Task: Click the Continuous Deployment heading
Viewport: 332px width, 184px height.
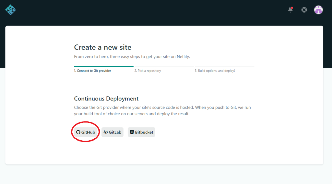Action: coord(106,99)
